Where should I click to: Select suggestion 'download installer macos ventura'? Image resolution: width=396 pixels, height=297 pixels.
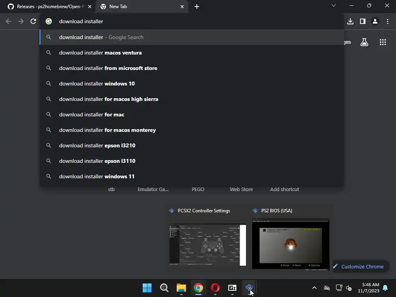(192, 53)
